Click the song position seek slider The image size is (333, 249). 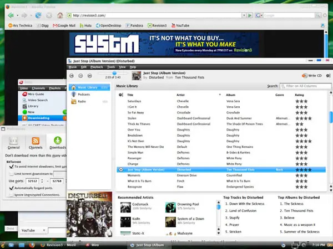click(x=115, y=72)
